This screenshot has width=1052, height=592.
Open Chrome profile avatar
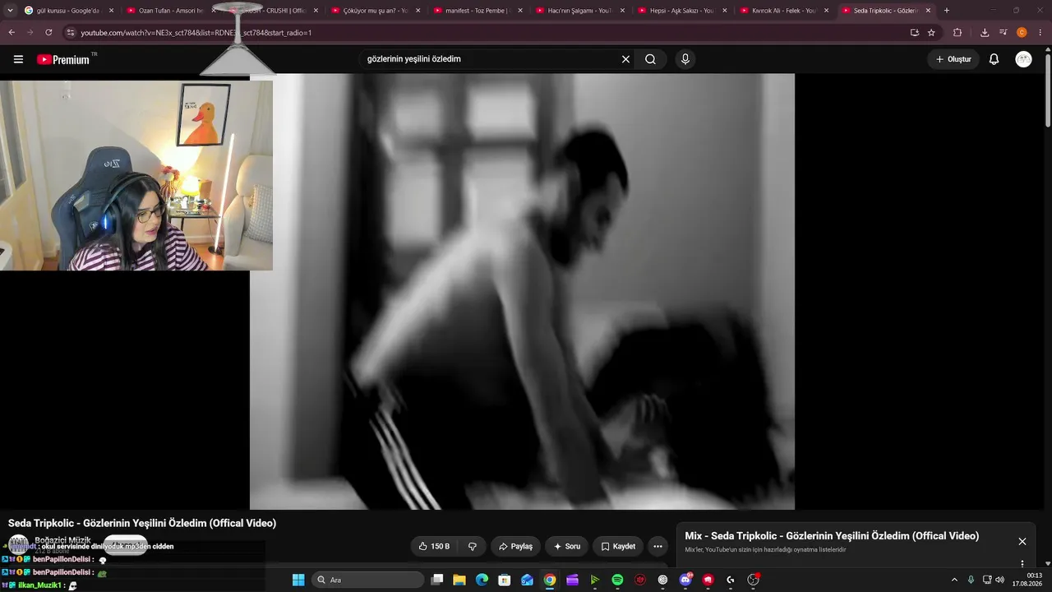click(1022, 33)
